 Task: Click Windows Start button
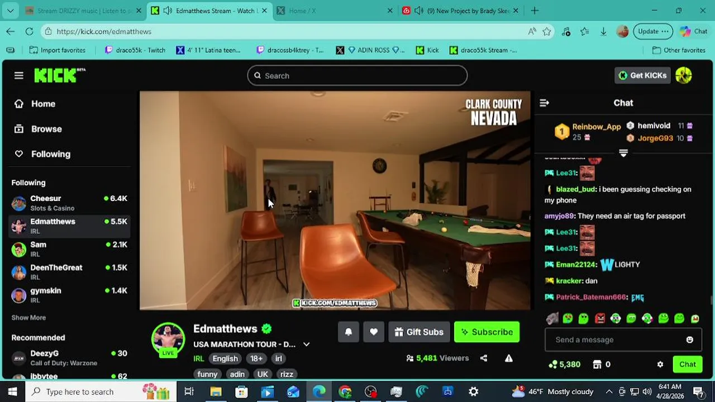pos(12,391)
